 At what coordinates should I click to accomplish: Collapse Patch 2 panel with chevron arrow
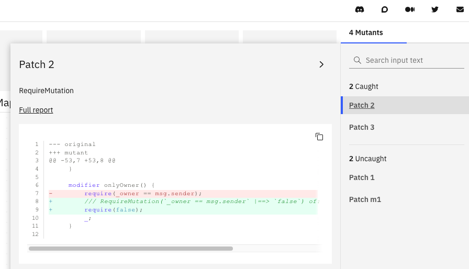pyautogui.click(x=321, y=64)
